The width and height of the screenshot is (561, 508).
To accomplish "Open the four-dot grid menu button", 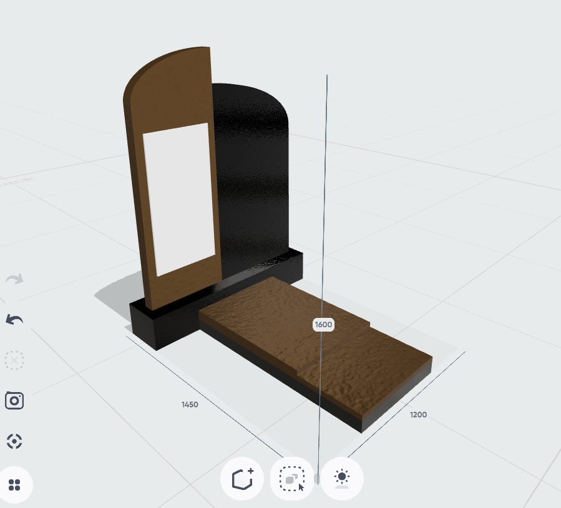I will pyautogui.click(x=16, y=484).
